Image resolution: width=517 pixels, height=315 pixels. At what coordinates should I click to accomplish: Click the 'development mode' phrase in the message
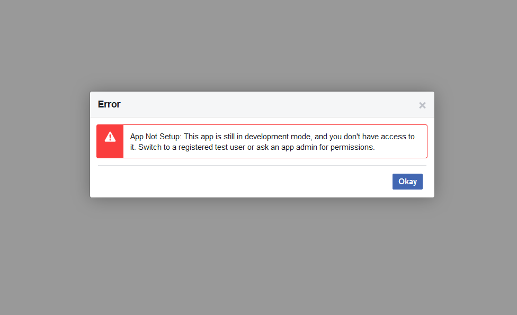point(278,137)
